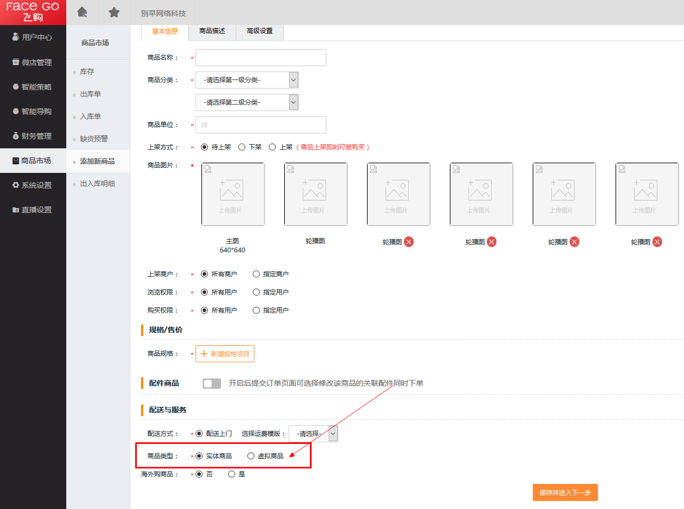Open User Center in sidebar
684x509 pixels.
click(33, 37)
